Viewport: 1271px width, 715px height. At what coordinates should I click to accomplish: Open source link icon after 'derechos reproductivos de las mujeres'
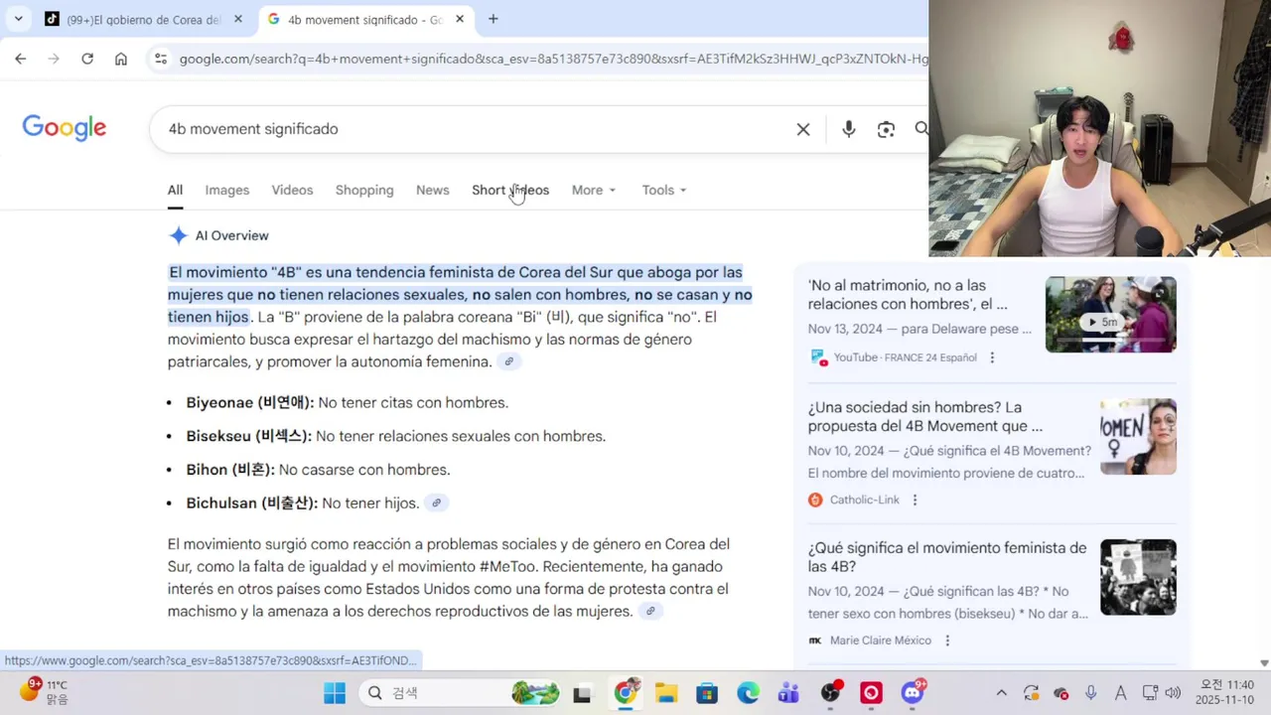coord(650,611)
